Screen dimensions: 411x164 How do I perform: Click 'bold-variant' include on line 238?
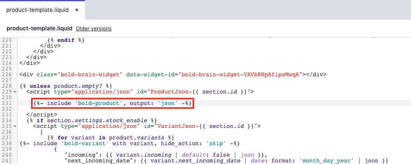pos(85,143)
